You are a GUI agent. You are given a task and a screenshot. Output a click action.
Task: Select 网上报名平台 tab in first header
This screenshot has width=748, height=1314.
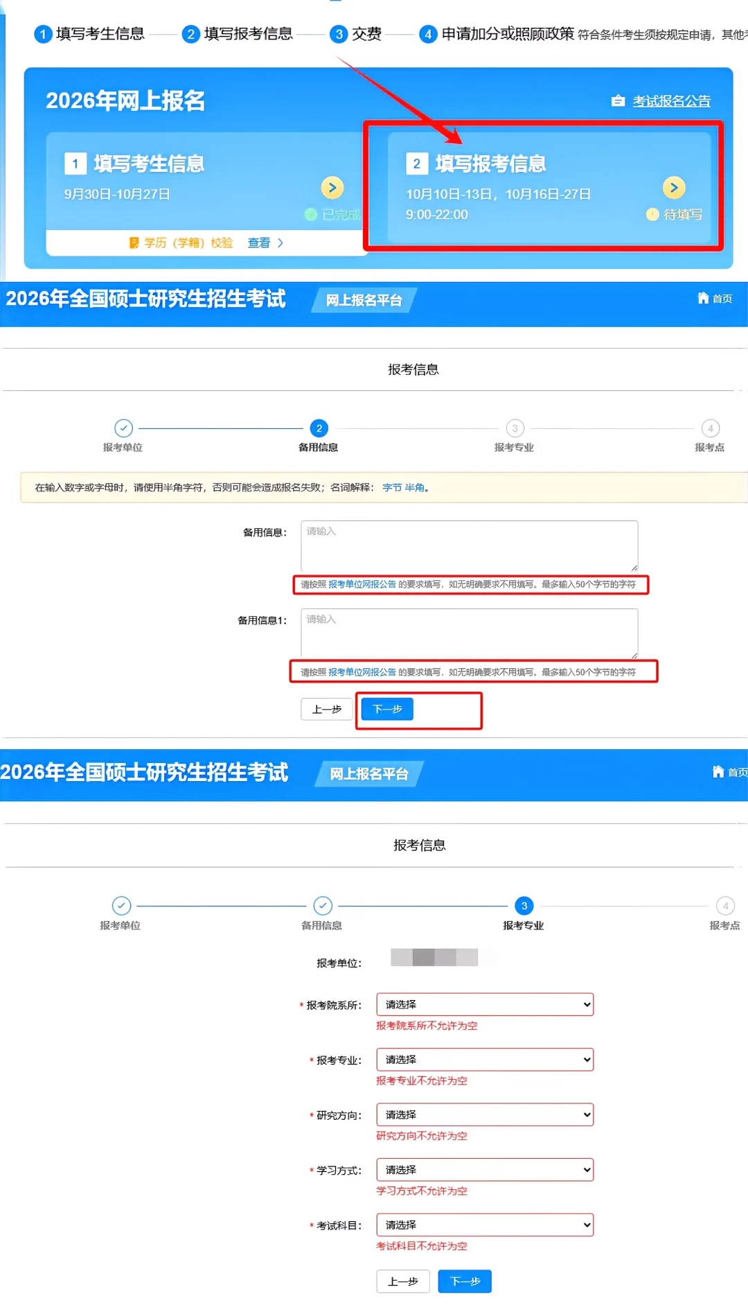(364, 300)
